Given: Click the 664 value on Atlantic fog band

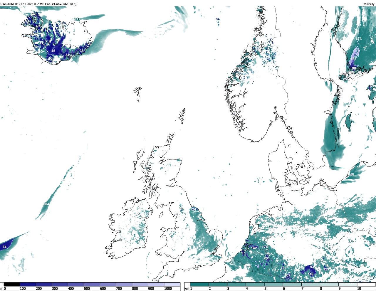Looking at the screenshot, I should (46, 204).
